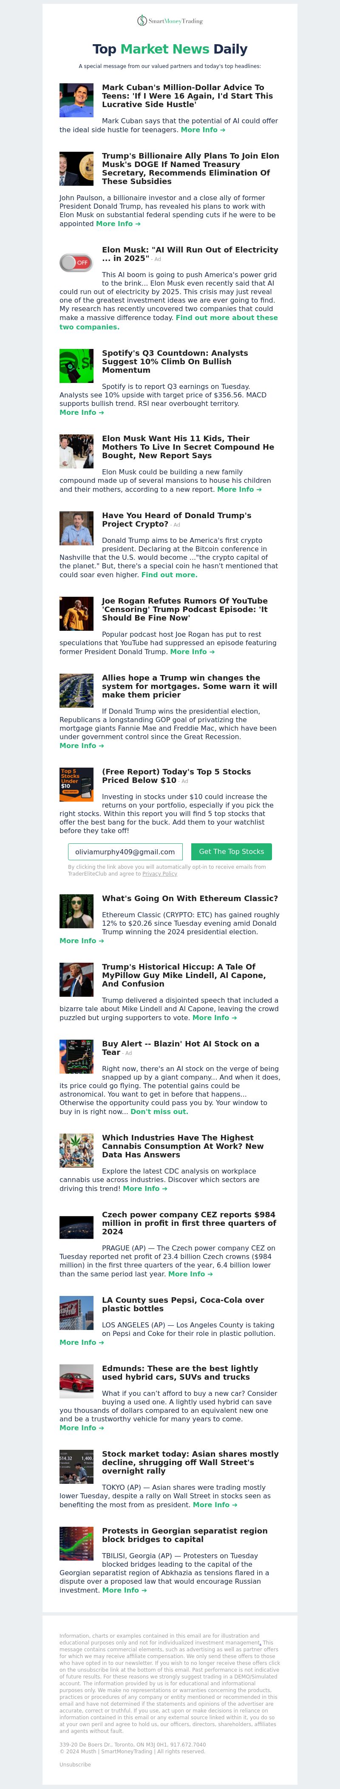Click the OFF toggle image beside Elon Musk AI ad
The width and height of the screenshot is (340, 1789).
click(x=76, y=263)
